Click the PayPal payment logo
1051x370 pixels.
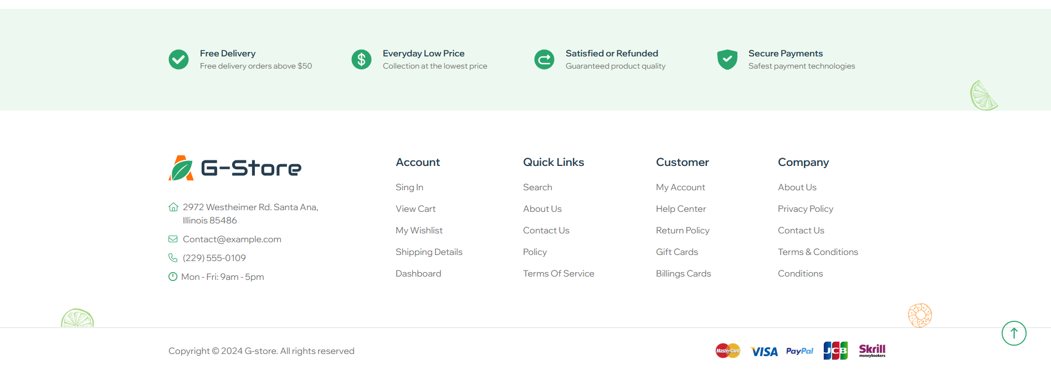799,351
